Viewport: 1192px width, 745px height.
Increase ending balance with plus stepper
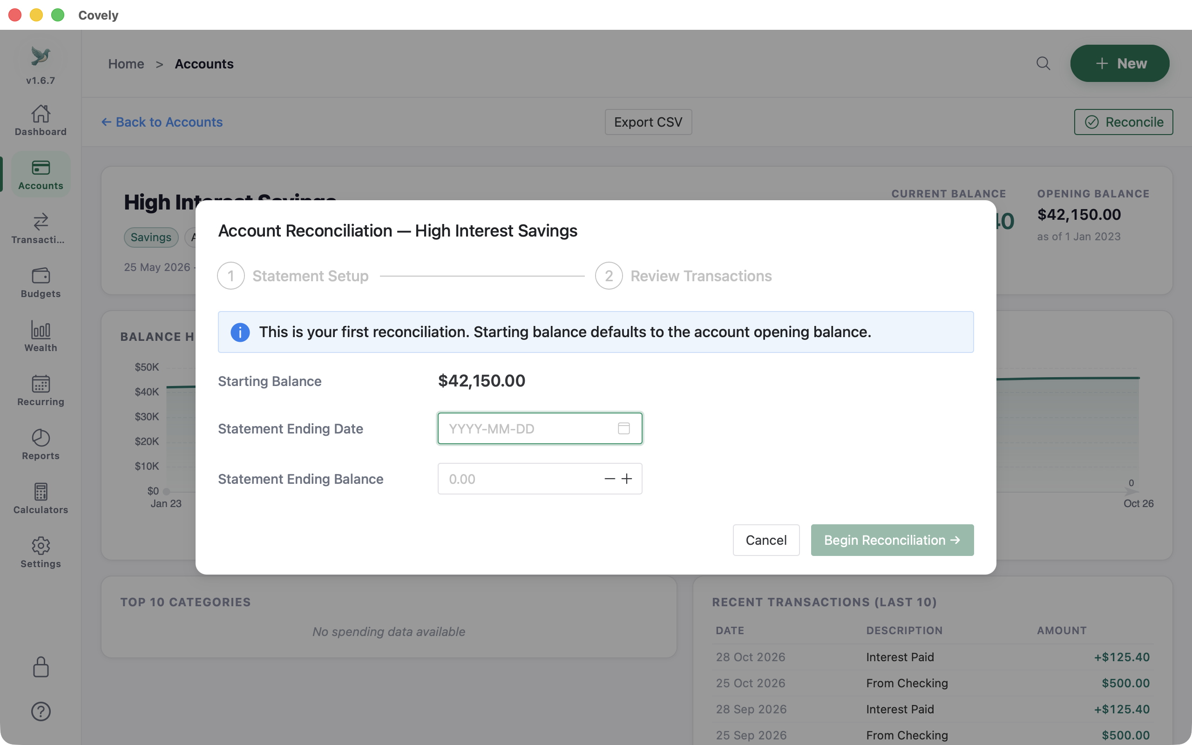627,479
